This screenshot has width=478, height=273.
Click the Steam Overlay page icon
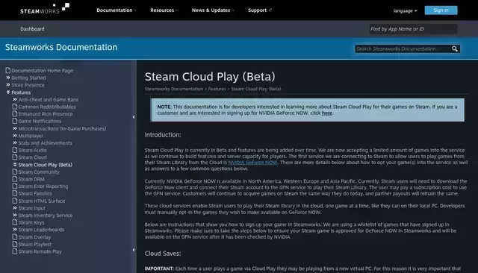15,236
